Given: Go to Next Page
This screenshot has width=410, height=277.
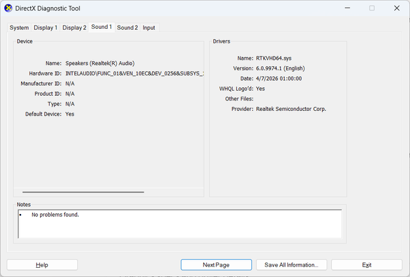Looking at the screenshot, I should pos(216,265).
